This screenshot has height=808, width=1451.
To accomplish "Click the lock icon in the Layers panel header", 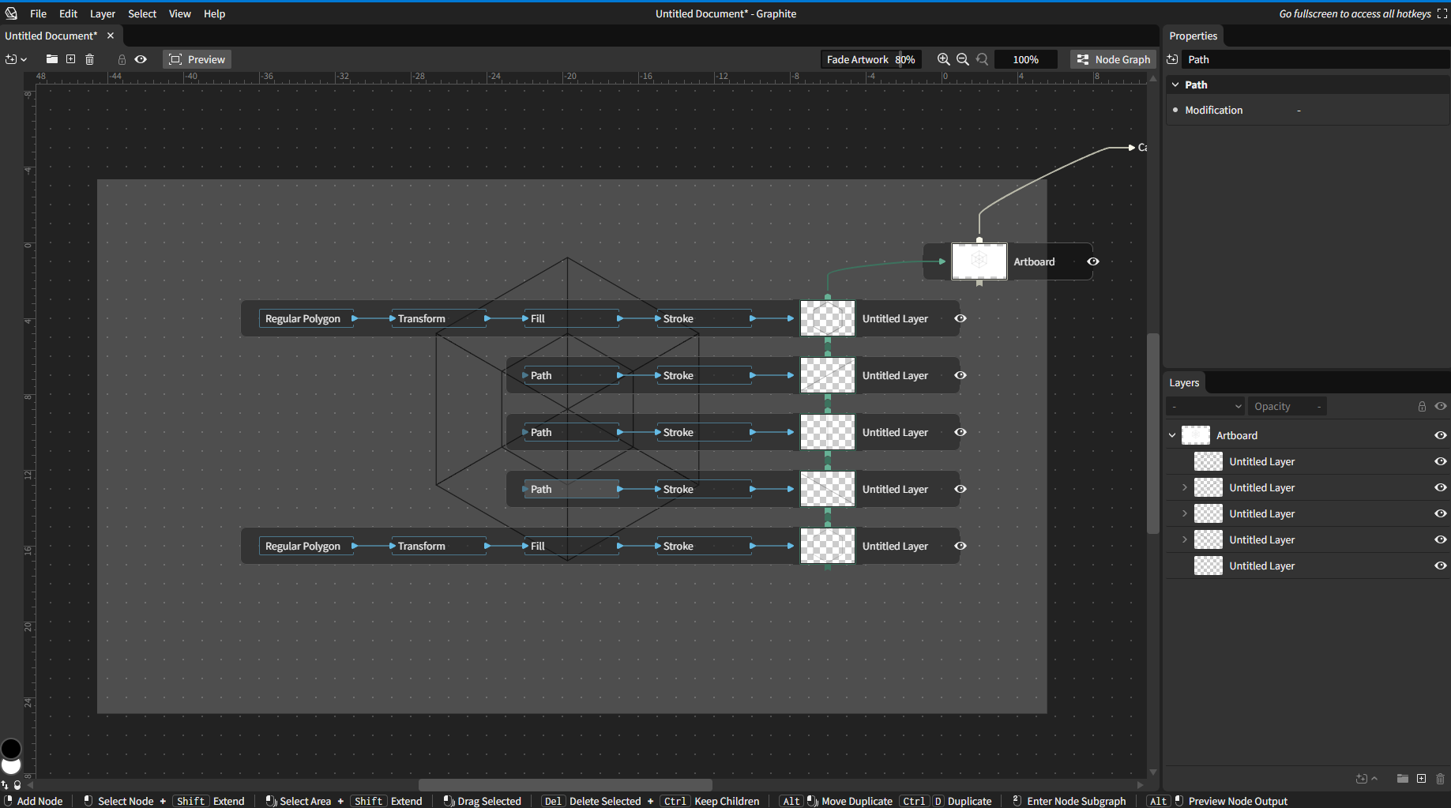I will (x=1422, y=406).
